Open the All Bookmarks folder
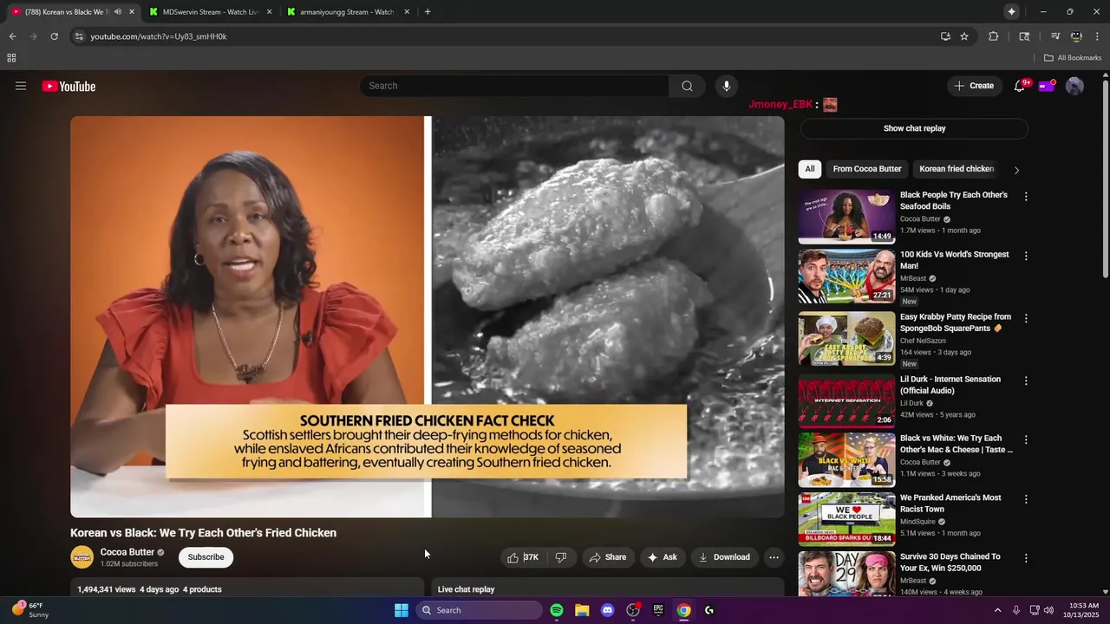 pos(1073,58)
